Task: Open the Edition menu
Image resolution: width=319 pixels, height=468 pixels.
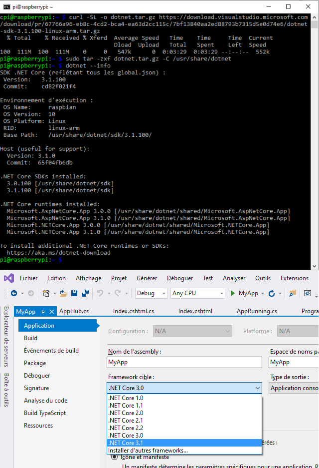Action: coord(56,278)
